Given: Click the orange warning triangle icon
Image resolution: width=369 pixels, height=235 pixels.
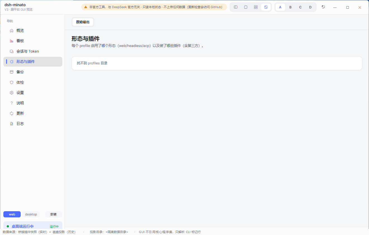Looking at the screenshot, I should [86, 7].
